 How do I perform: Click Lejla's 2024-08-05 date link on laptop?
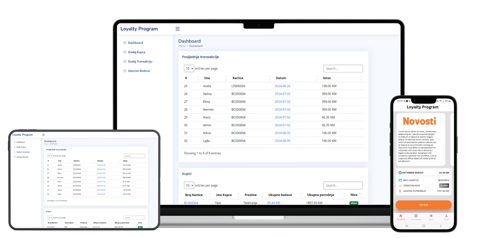click(282, 141)
